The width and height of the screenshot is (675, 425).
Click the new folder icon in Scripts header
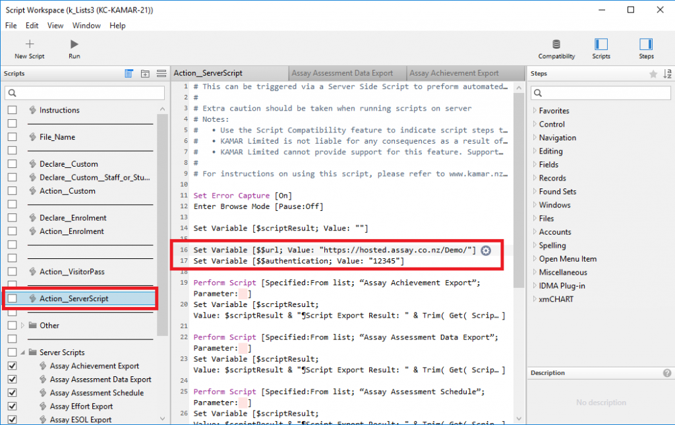pos(146,74)
